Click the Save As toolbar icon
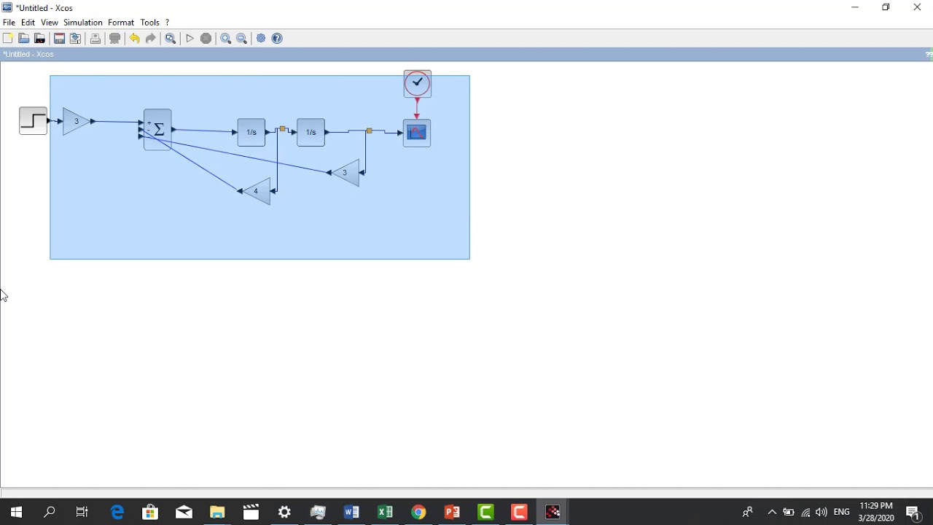Viewport: 933px width, 525px height. coord(76,39)
